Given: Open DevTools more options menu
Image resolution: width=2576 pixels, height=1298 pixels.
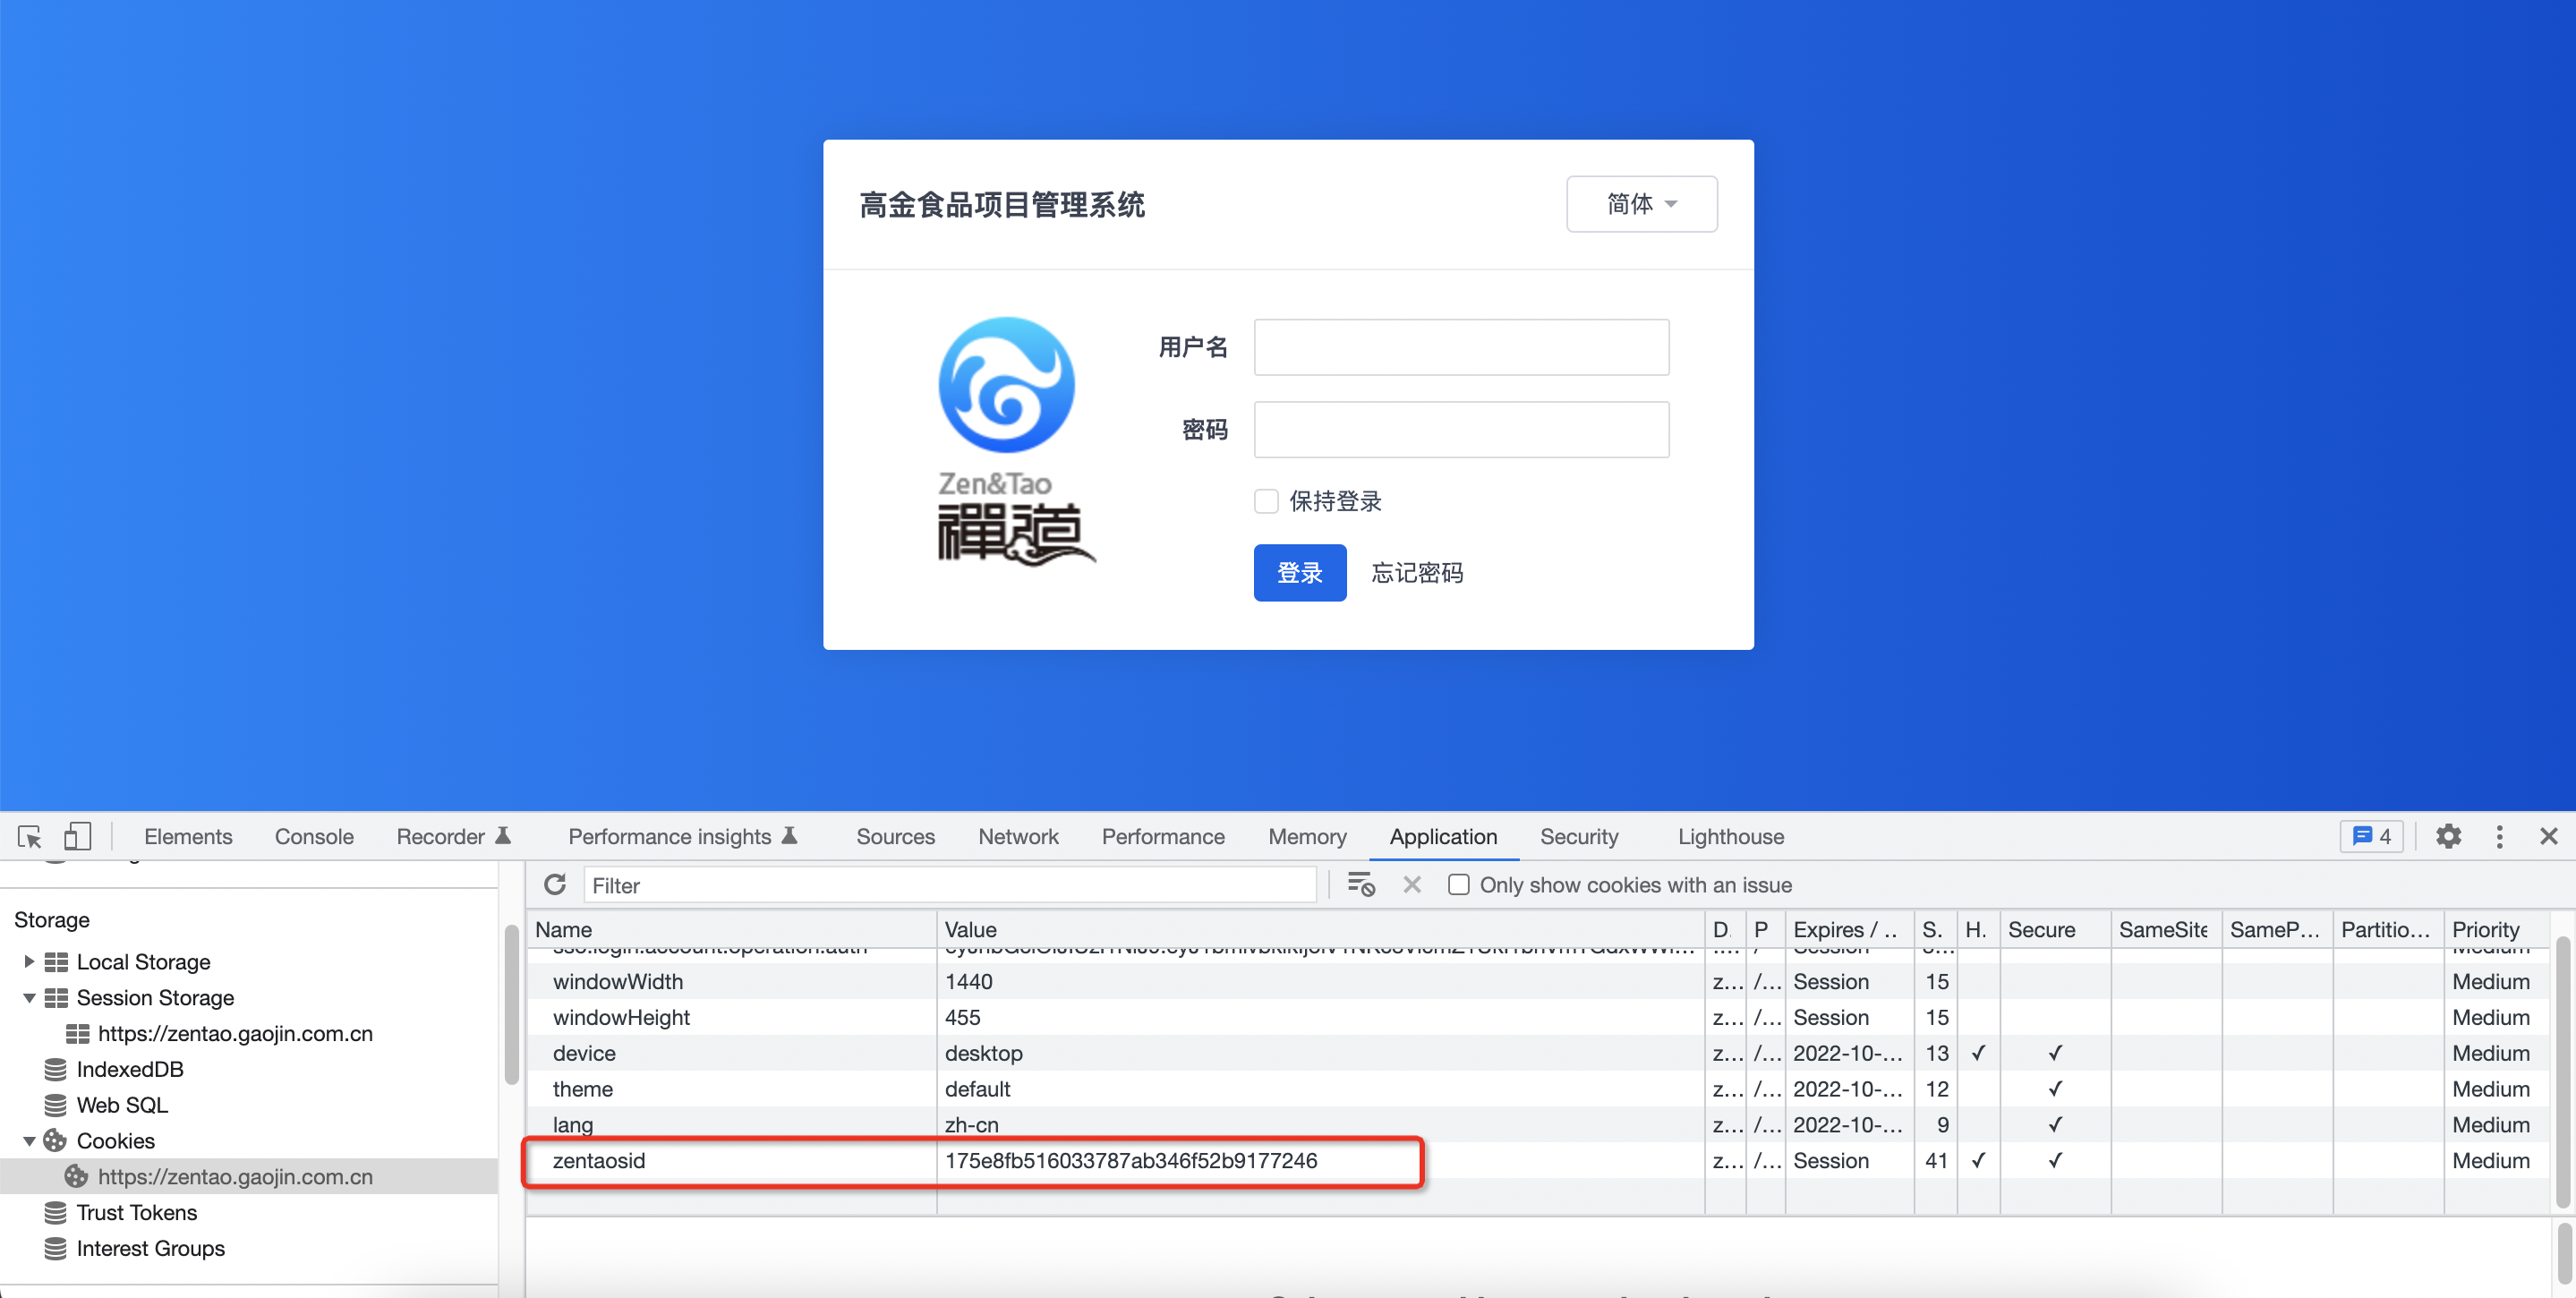Looking at the screenshot, I should (x=2499, y=836).
